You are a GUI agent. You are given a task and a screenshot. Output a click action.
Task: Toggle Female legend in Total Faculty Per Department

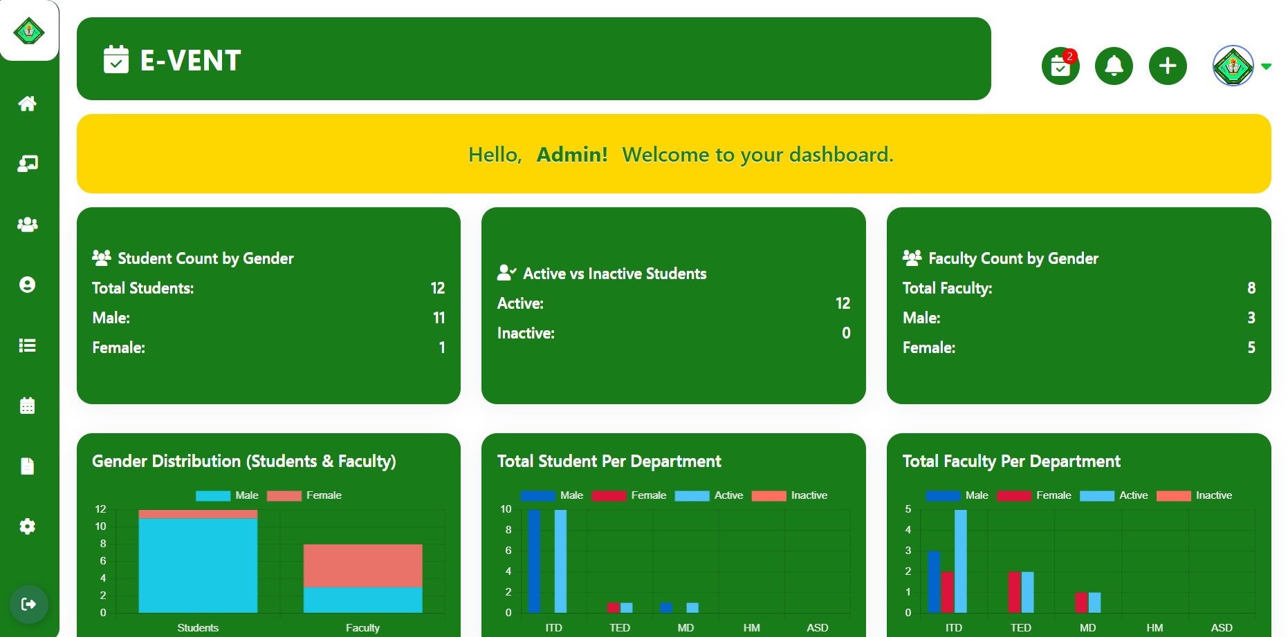[1034, 495]
